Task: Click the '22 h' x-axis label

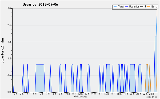Action: coord(145,94)
